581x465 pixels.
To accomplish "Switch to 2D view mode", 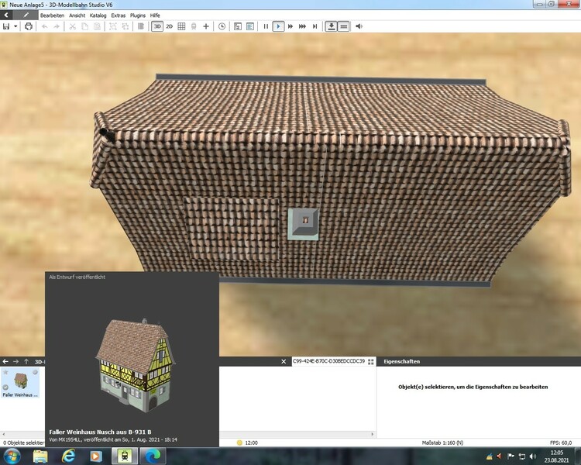I will click(x=170, y=26).
